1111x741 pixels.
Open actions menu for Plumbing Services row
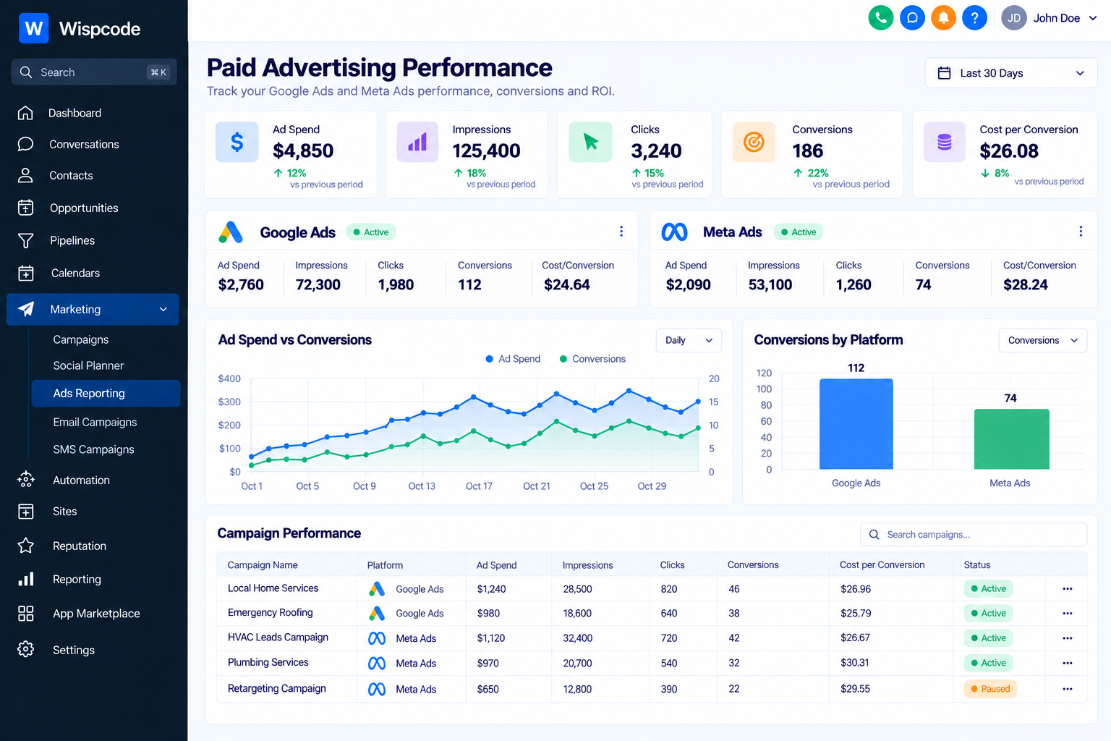pyautogui.click(x=1067, y=663)
